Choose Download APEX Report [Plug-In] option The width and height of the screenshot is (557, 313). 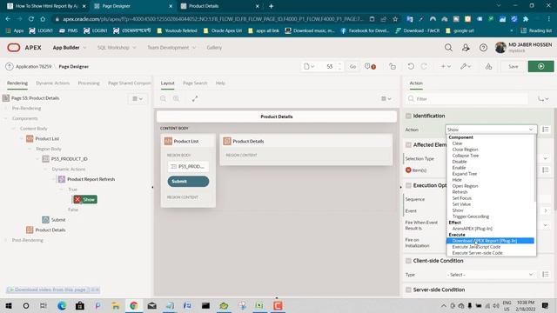(490, 241)
